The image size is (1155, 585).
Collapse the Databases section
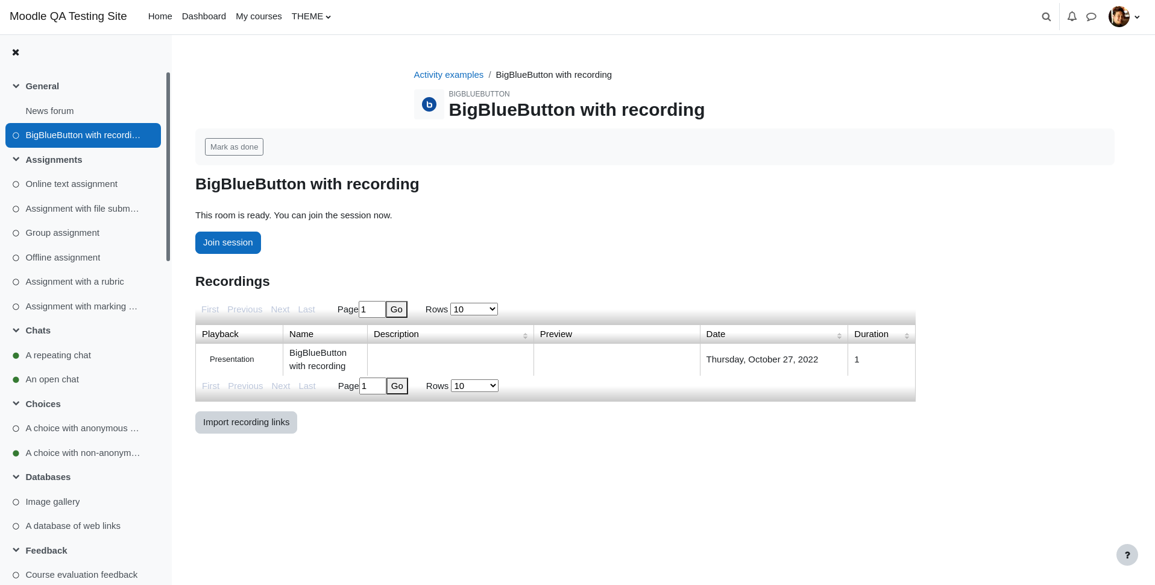[x=16, y=477]
